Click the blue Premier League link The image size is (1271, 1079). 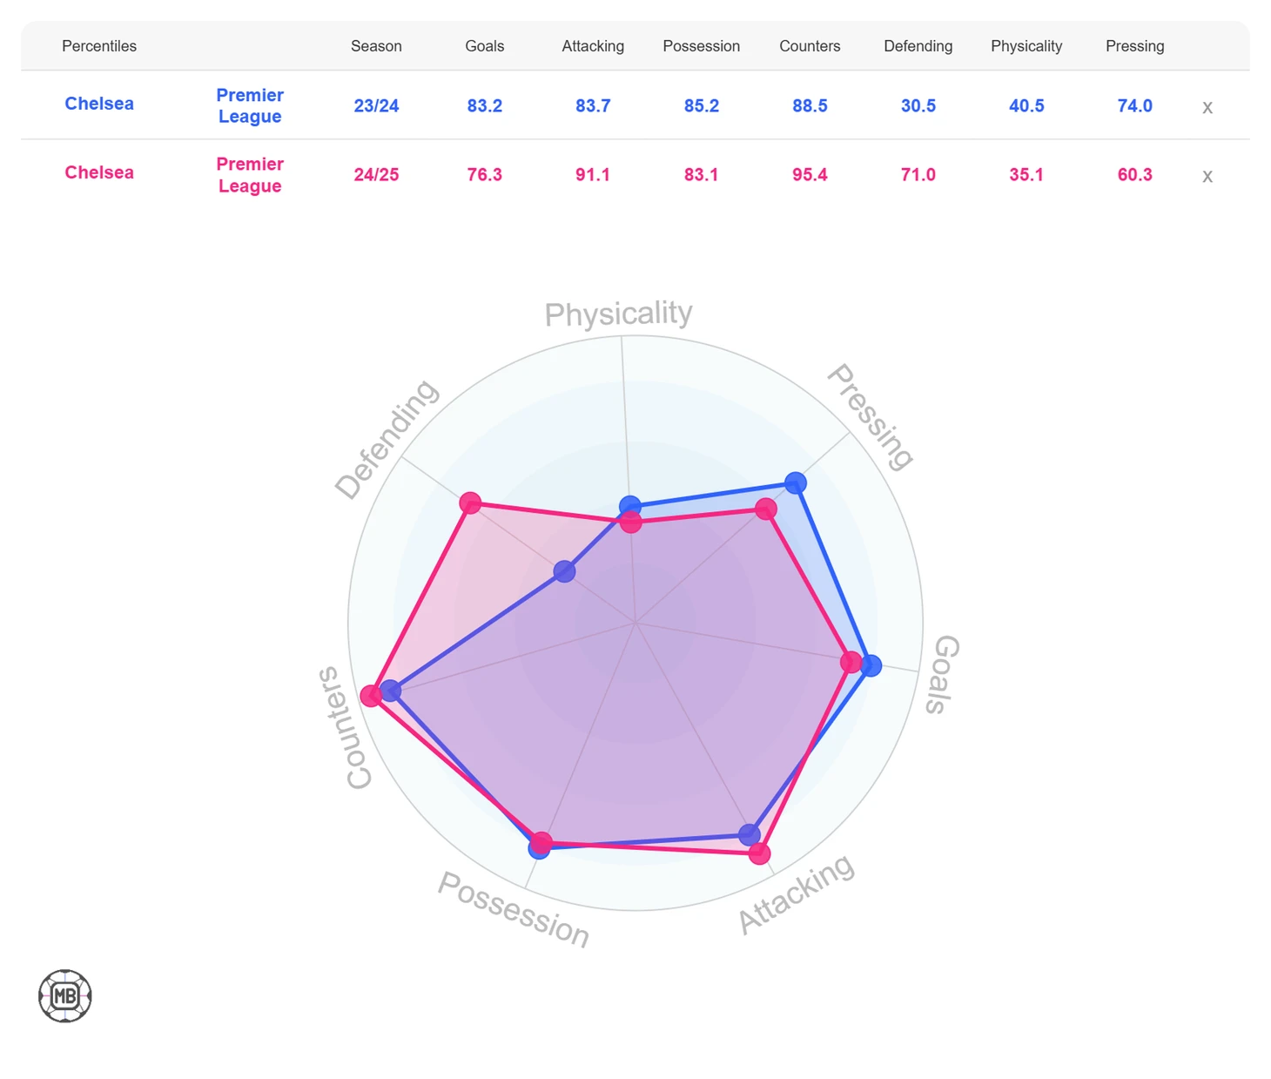(250, 105)
